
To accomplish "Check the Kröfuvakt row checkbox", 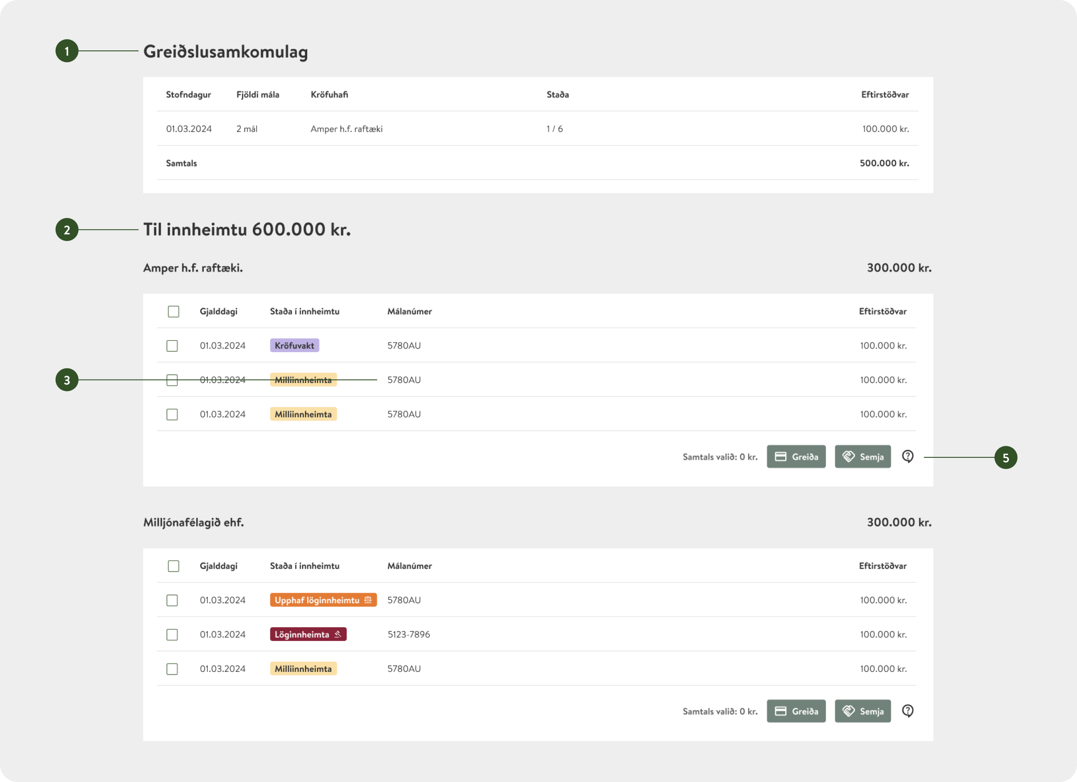I will click(172, 345).
